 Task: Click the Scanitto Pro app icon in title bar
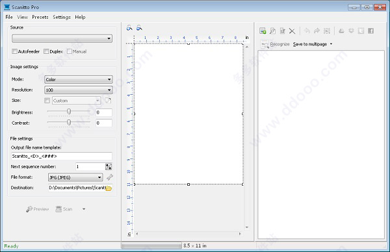click(x=7, y=7)
